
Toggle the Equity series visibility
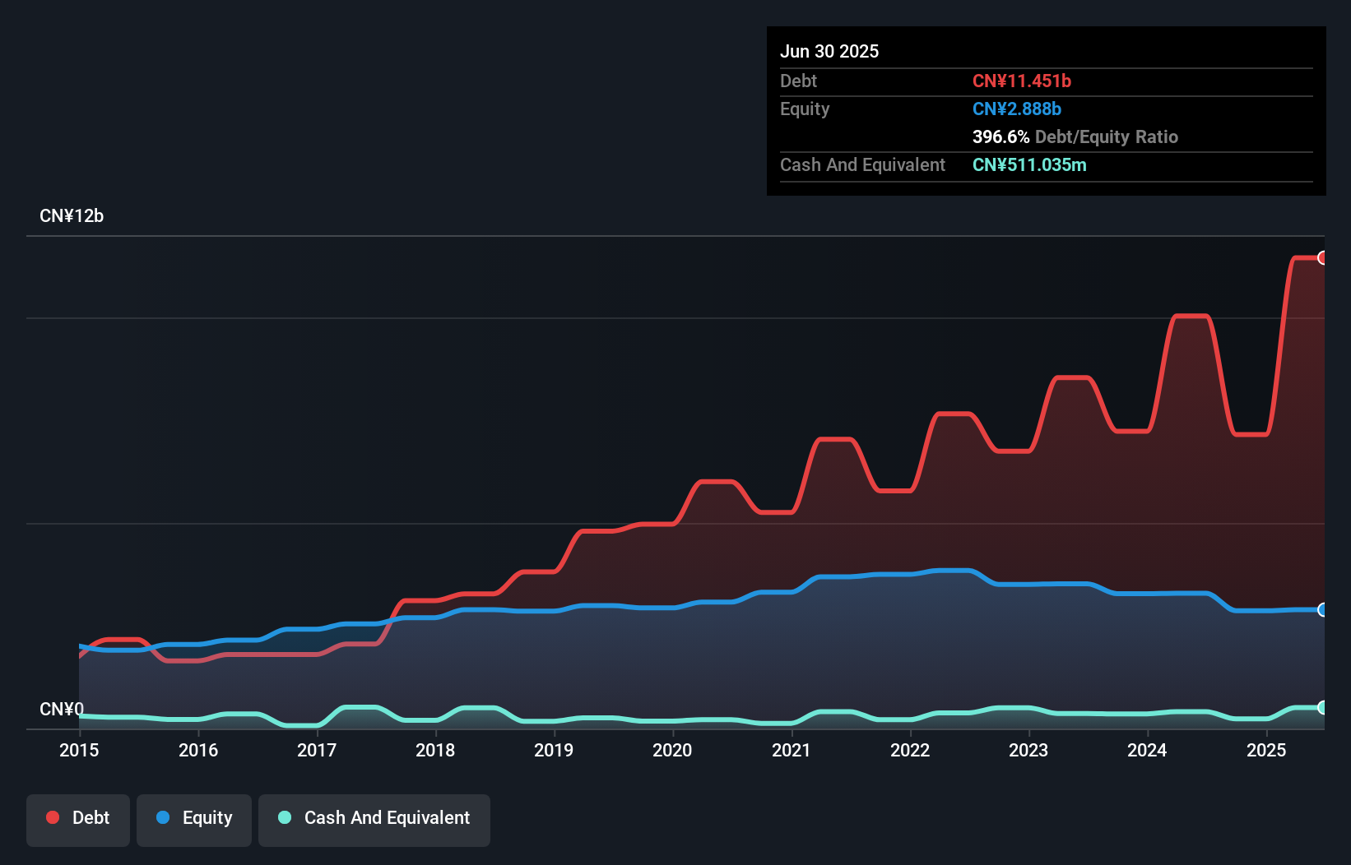tap(193, 818)
